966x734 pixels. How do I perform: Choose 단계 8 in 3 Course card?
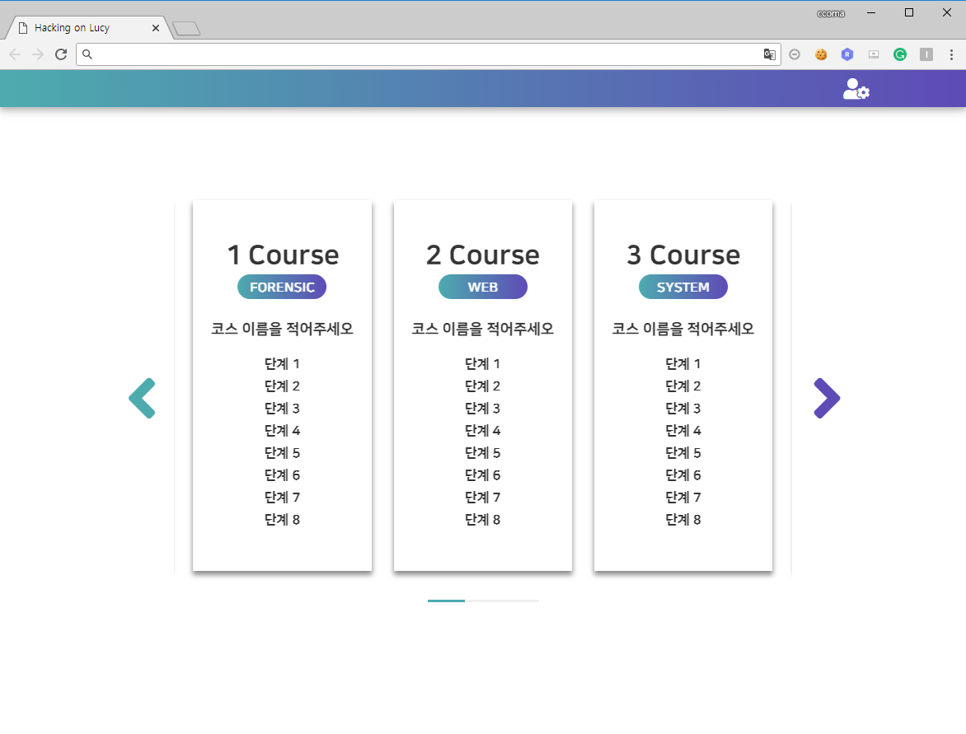click(682, 519)
